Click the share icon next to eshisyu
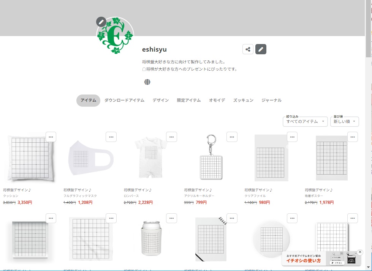The width and height of the screenshot is (372, 271). tap(248, 49)
